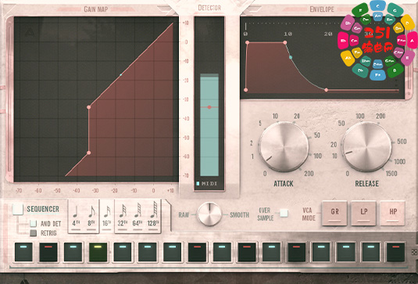The height and width of the screenshot is (284, 418).
Task: Select the envelope's bottom-left start node
Action: 246,90
